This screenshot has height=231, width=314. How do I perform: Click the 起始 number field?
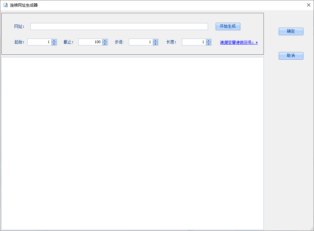39,42
